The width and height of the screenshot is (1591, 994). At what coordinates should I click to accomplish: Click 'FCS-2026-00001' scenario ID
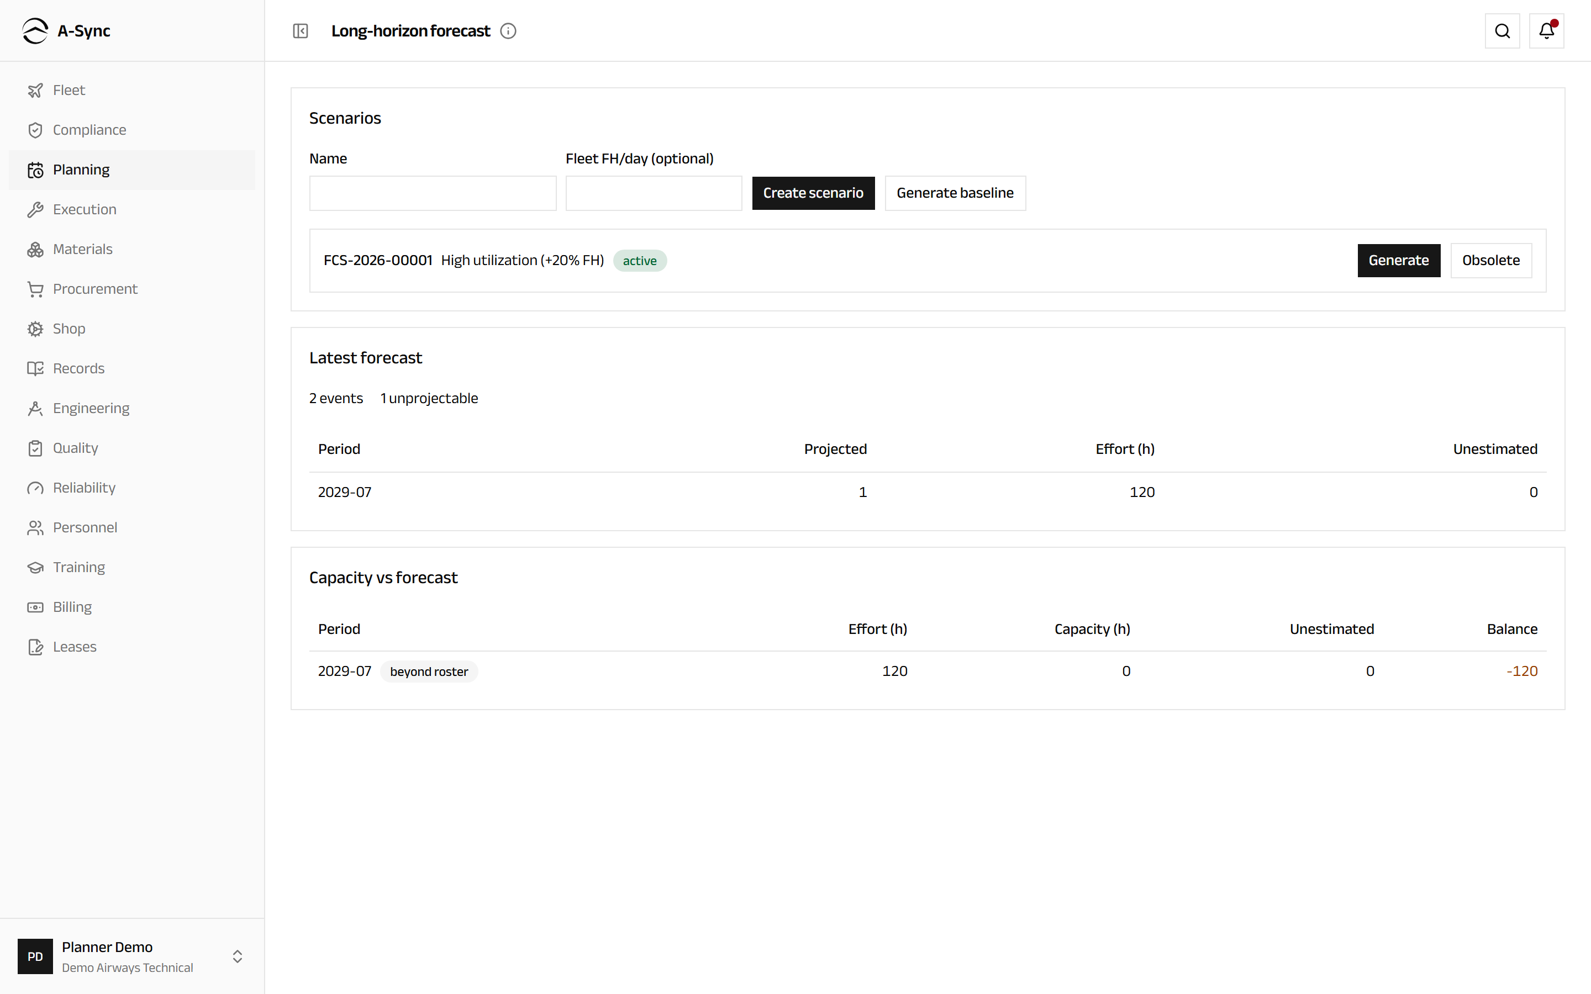378,260
